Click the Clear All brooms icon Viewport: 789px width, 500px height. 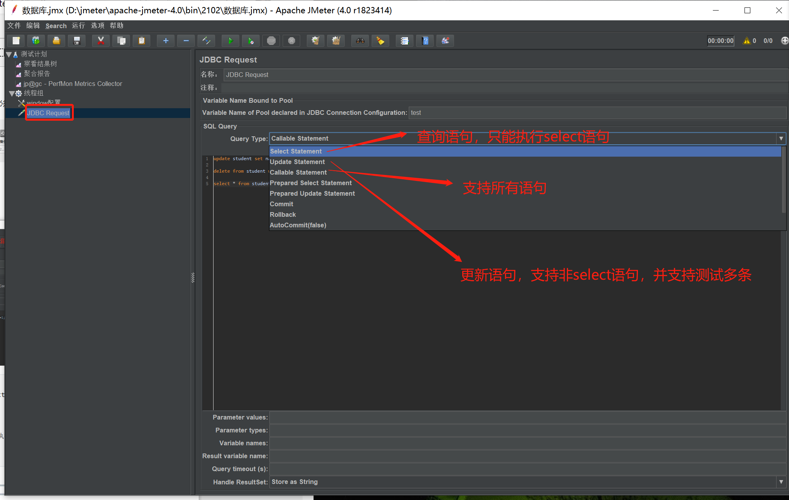point(336,41)
